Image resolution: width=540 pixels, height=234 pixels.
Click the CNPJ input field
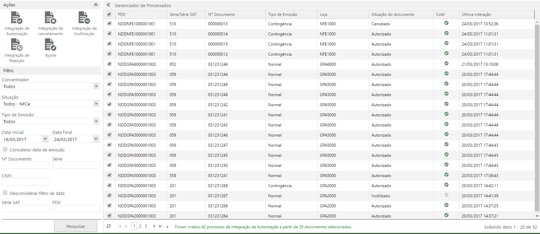click(26, 182)
